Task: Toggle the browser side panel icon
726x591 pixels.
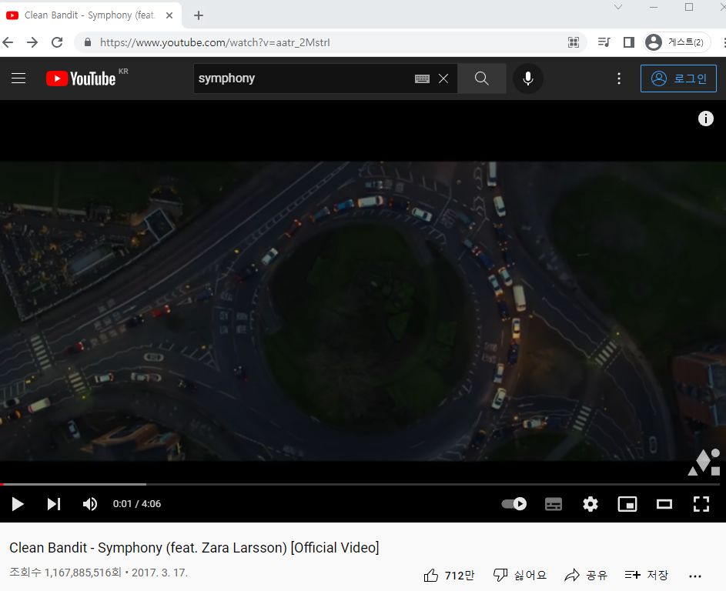Action: (629, 42)
